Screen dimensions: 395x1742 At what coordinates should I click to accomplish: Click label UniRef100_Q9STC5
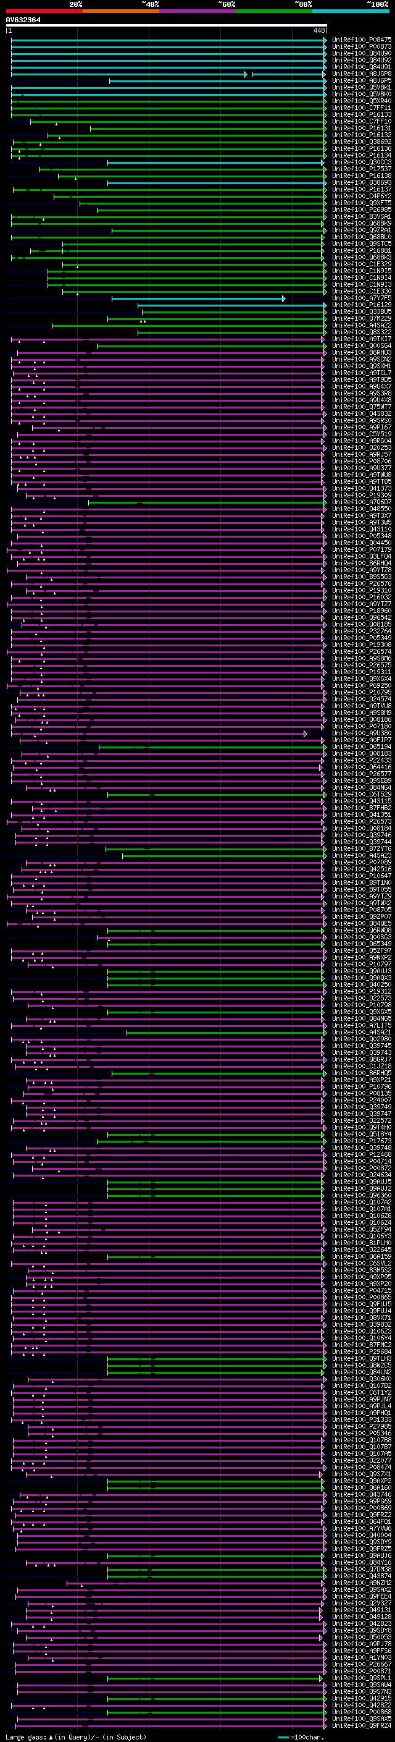361,243
